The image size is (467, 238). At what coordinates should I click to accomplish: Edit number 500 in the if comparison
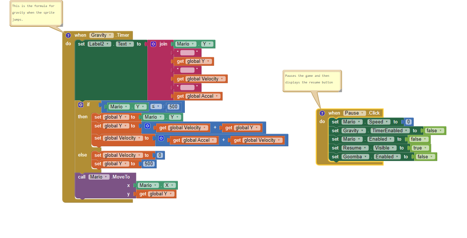tap(173, 107)
